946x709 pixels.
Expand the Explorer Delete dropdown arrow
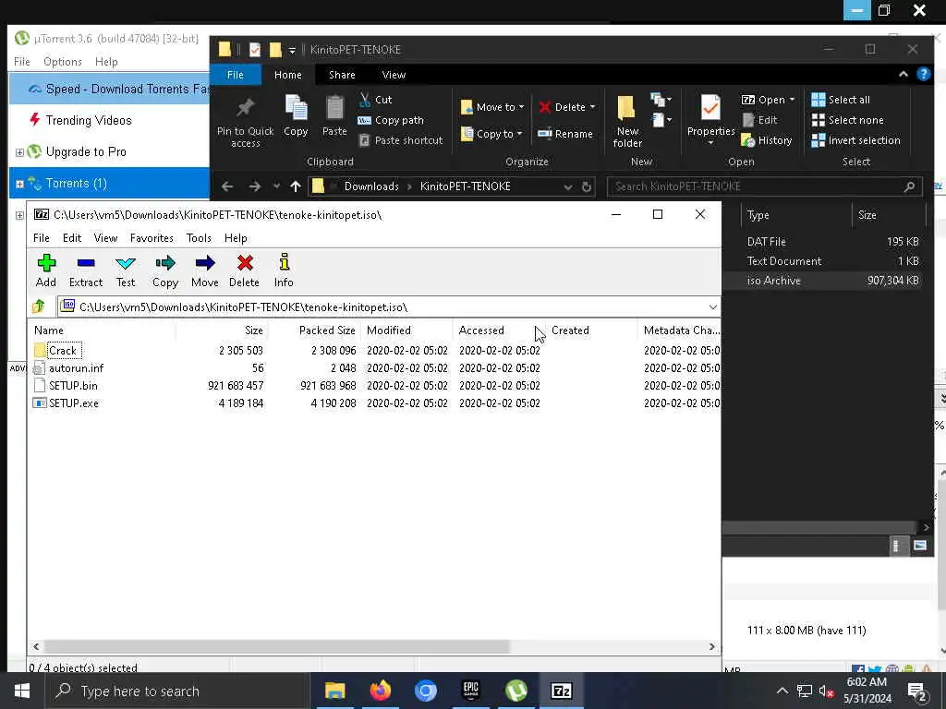click(592, 107)
